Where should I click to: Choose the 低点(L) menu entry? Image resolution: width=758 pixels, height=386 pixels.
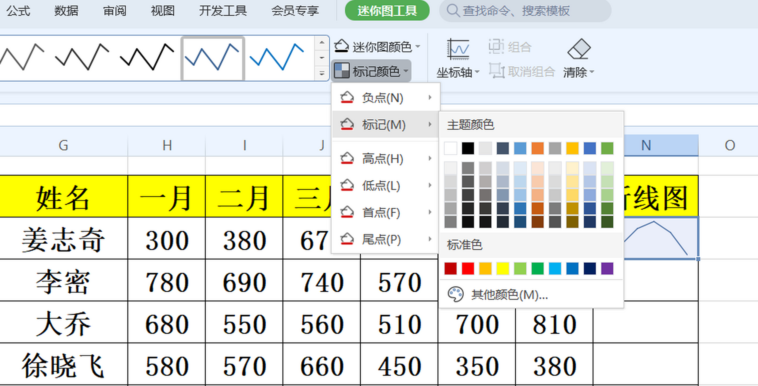385,185
